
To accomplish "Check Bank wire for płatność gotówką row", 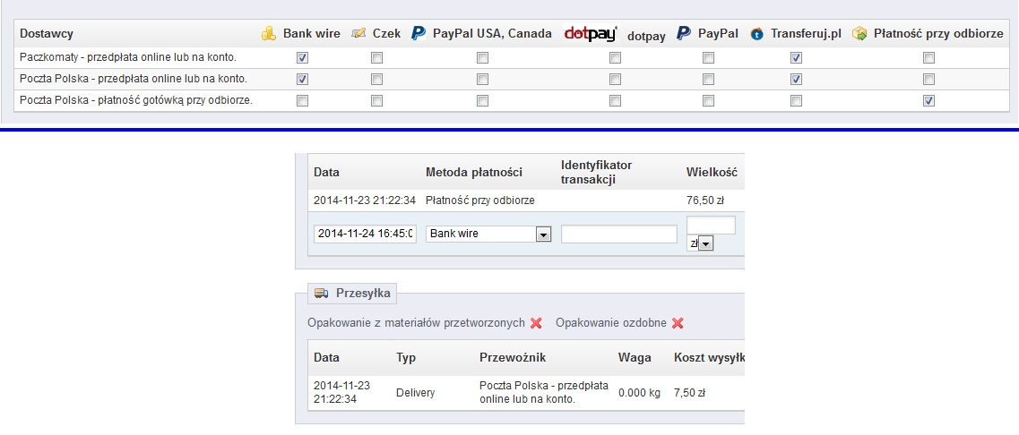I will 302,100.
